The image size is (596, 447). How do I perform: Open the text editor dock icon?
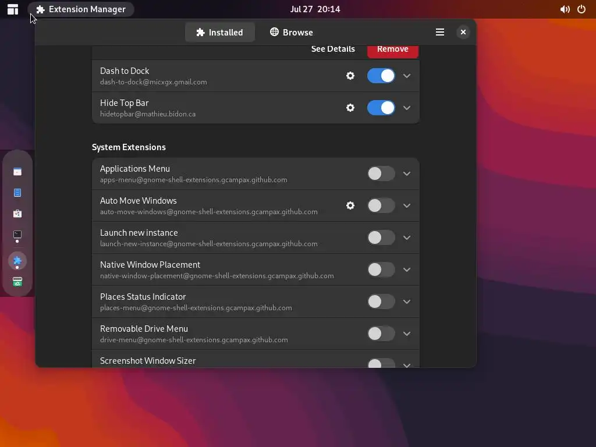[x=17, y=193]
